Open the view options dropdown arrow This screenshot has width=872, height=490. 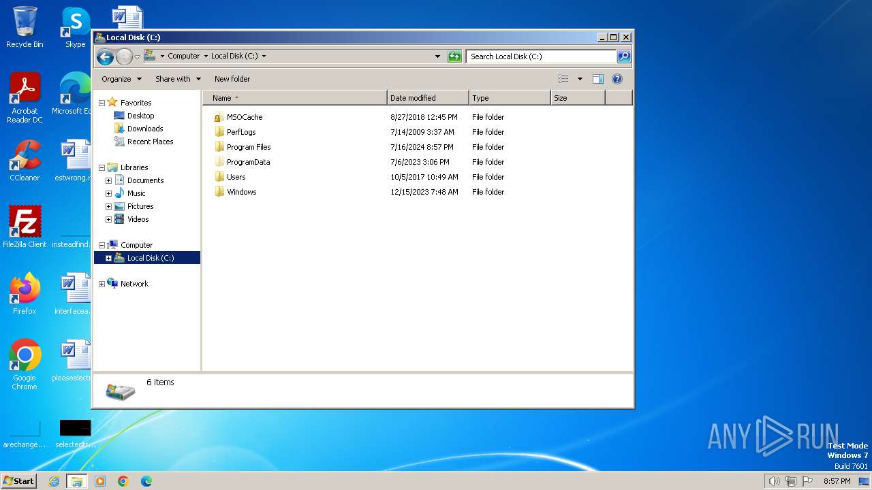pos(580,79)
